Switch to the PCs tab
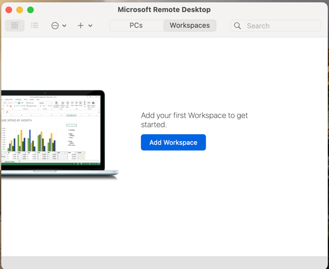Image resolution: width=329 pixels, height=269 pixels. (x=136, y=26)
